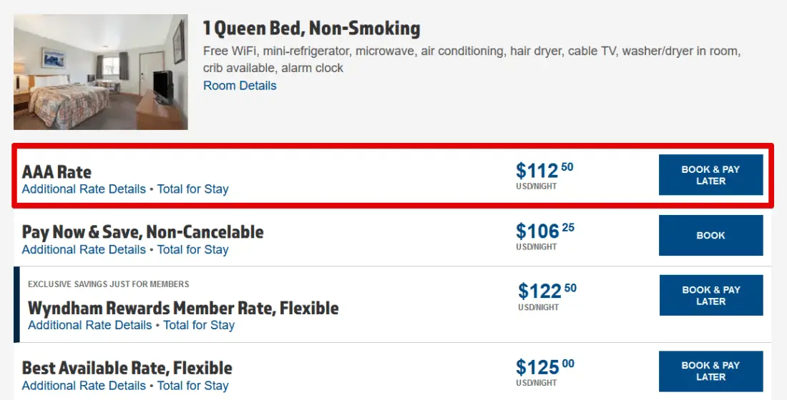View Additional Rate Details for AAA Rate

pos(84,189)
